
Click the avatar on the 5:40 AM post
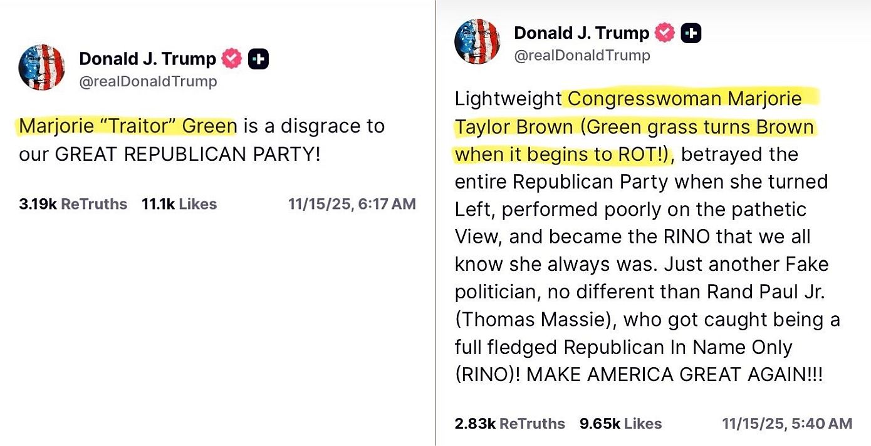[477, 41]
